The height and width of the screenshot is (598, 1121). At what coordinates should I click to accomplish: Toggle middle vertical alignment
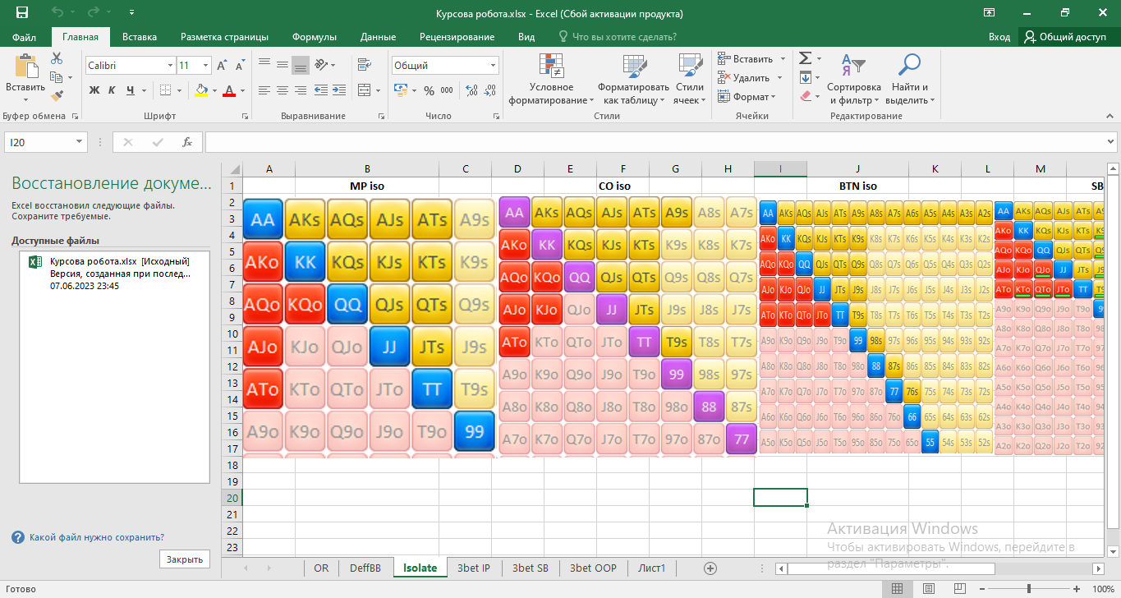point(282,65)
